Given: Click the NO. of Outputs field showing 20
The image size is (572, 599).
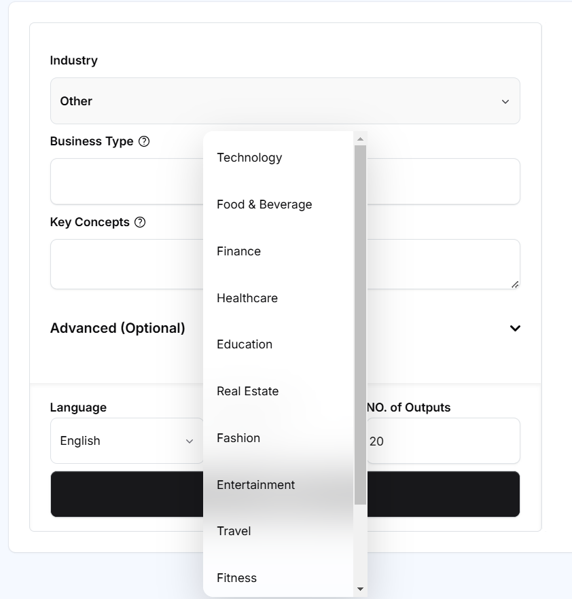Looking at the screenshot, I should pos(442,441).
